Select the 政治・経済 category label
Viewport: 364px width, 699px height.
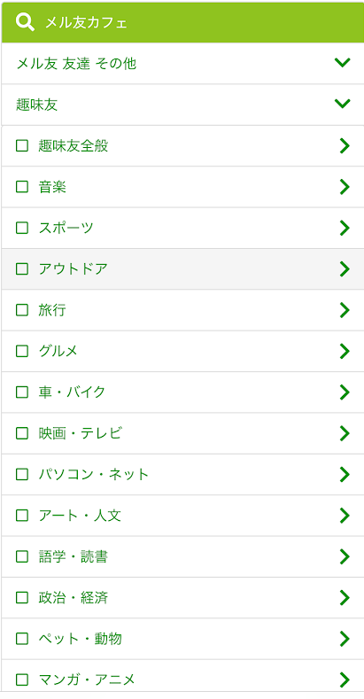74,597
